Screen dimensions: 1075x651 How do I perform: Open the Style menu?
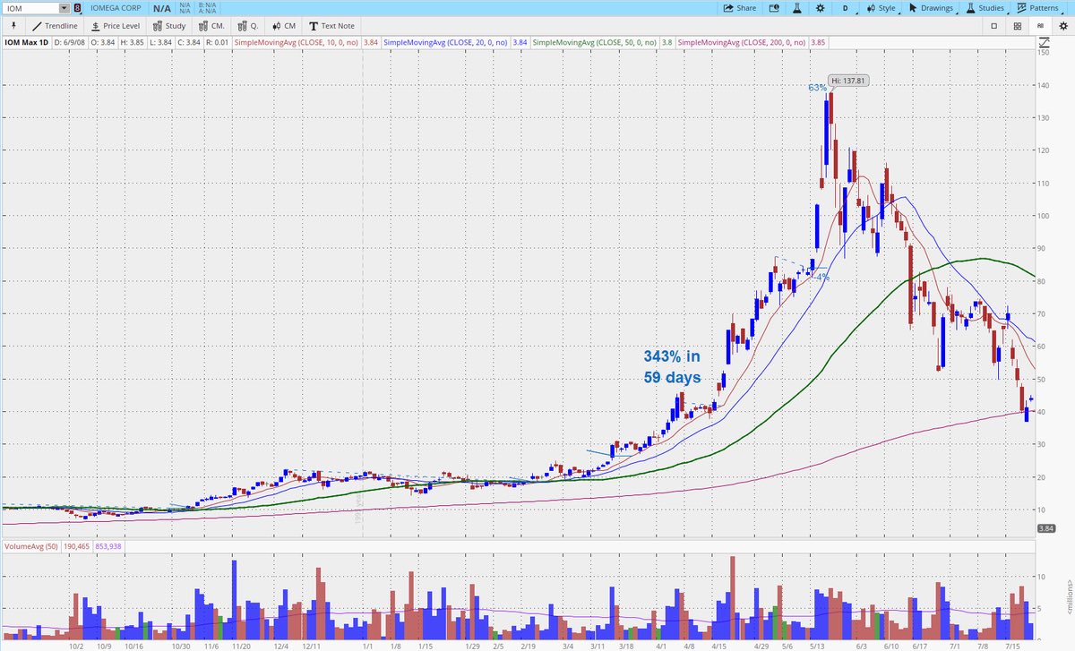pyautogui.click(x=881, y=7)
